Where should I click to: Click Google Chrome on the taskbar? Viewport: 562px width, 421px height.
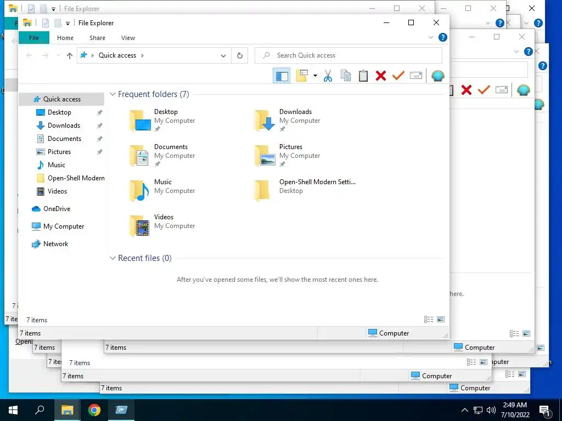point(94,410)
